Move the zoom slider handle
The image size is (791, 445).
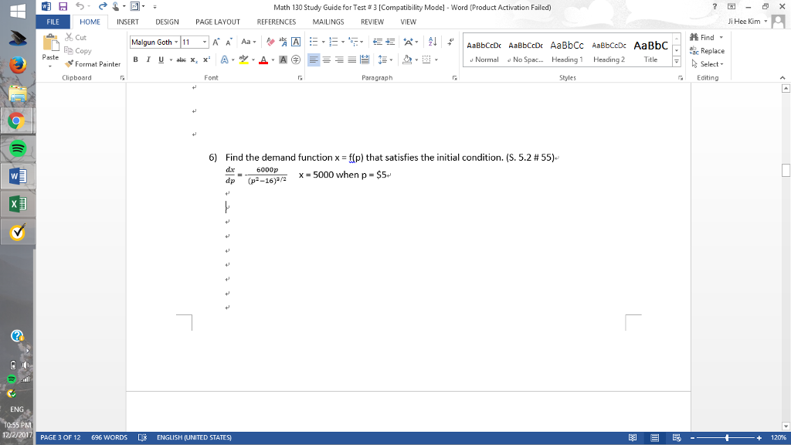(x=727, y=437)
